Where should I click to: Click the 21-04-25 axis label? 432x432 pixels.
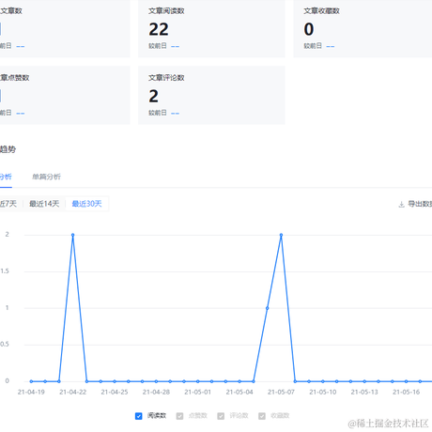[115, 392]
